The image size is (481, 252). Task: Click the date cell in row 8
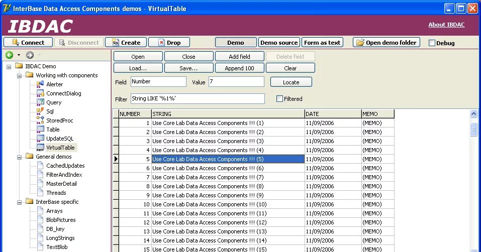[333, 186]
